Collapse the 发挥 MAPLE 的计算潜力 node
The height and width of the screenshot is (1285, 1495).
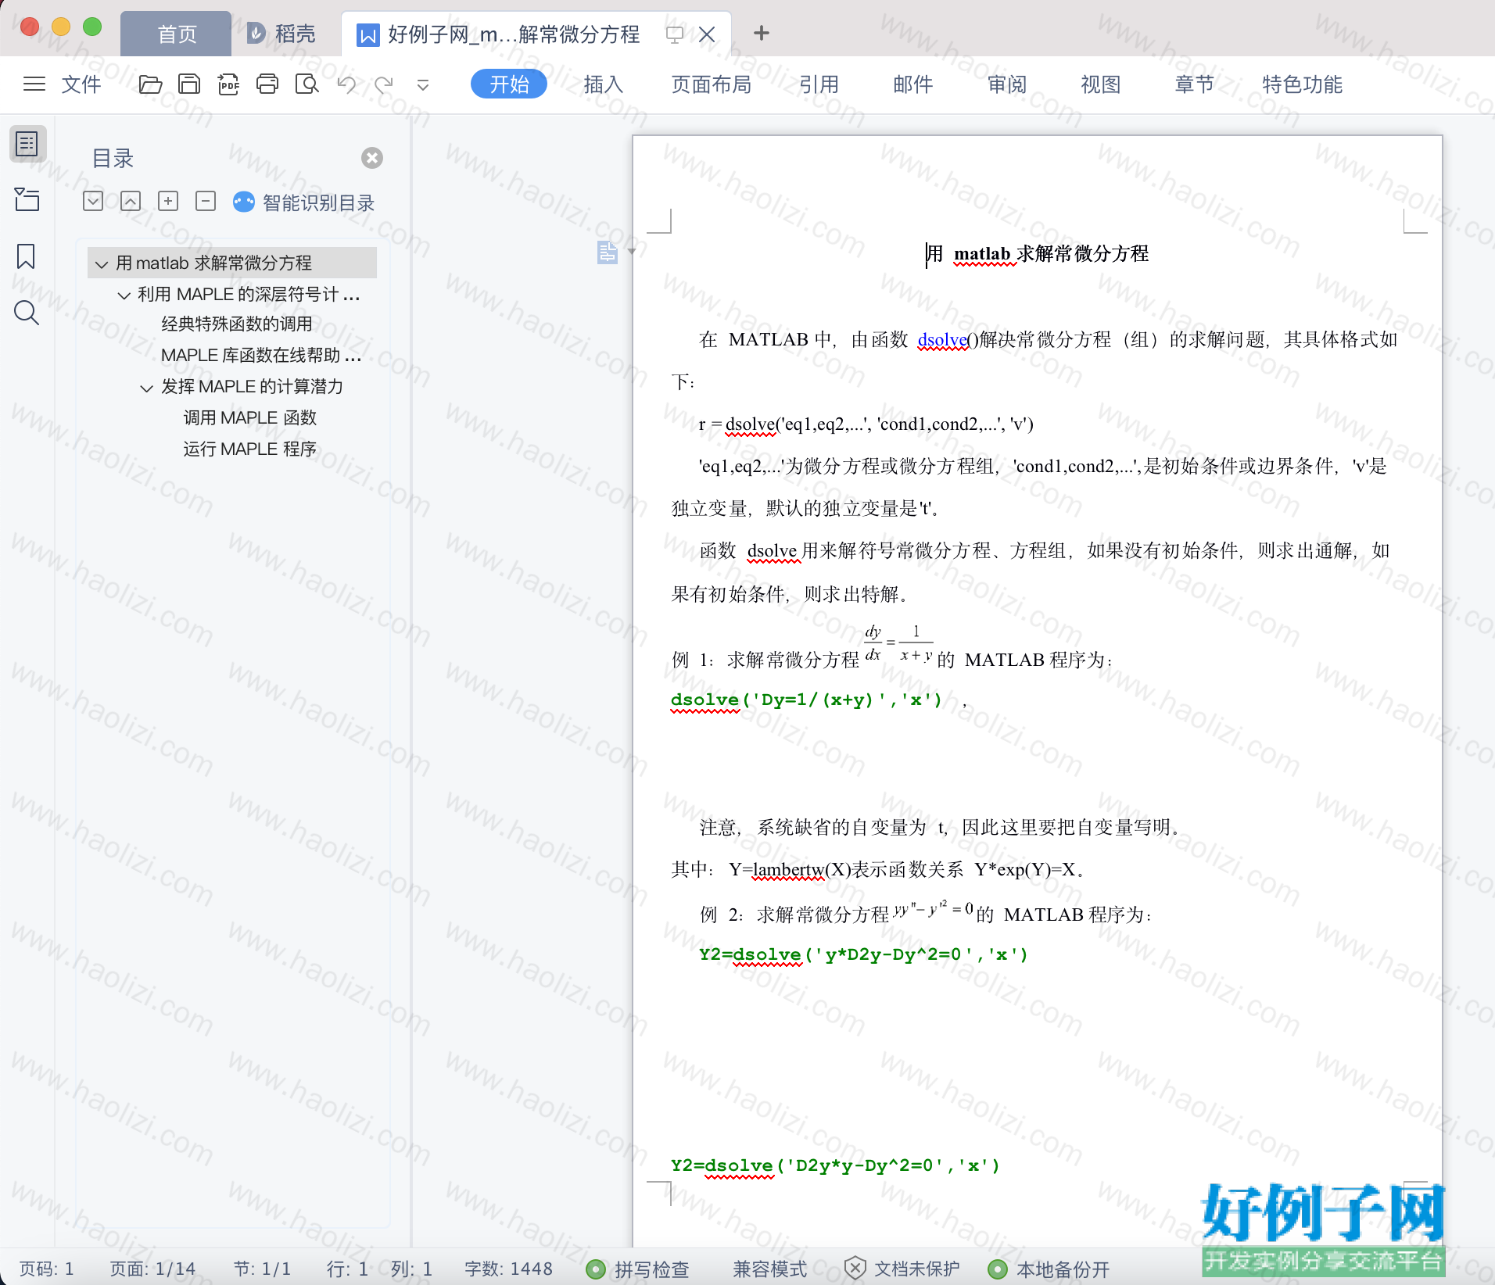tap(146, 388)
